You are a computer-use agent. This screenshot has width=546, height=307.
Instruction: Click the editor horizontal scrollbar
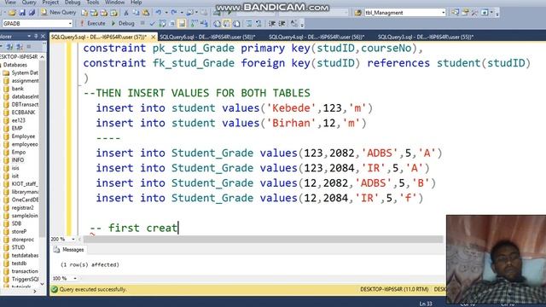pos(263,239)
